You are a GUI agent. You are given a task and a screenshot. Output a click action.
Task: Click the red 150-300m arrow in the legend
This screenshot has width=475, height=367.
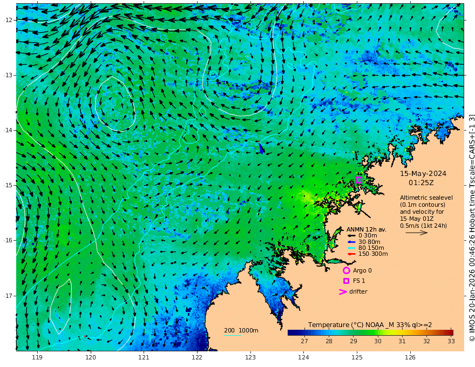click(351, 254)
